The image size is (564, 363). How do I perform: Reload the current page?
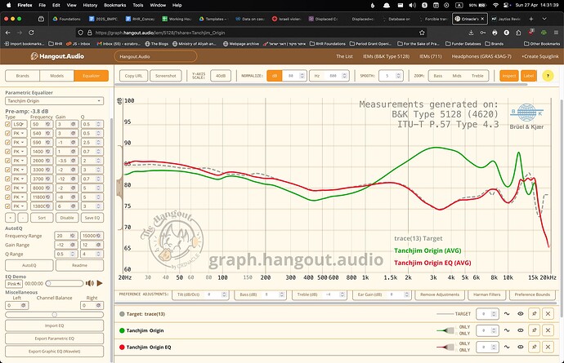click(31, 33)
